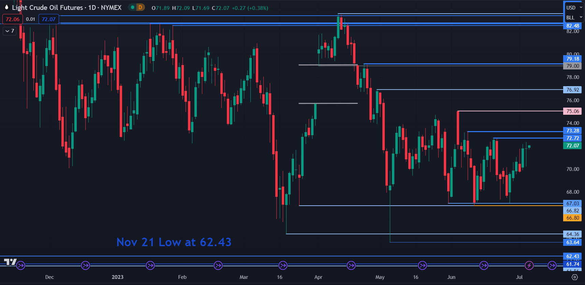Click the blue 72.07 buy price button
Viewport: 585px width, 285px height.
48,19
